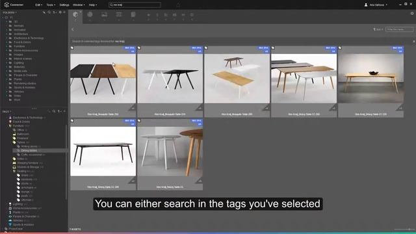Open the Lighting folder in the folder tree
416x234 pixels.
tap(19, 62)
